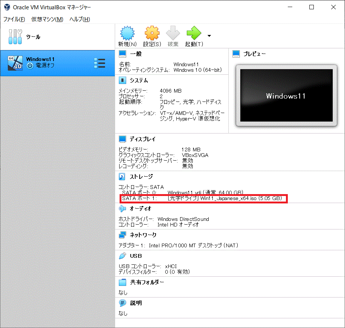345x328 pixels.
Task: Click the Audio (オーディオ) speaker icon
Action: point(122,208)
